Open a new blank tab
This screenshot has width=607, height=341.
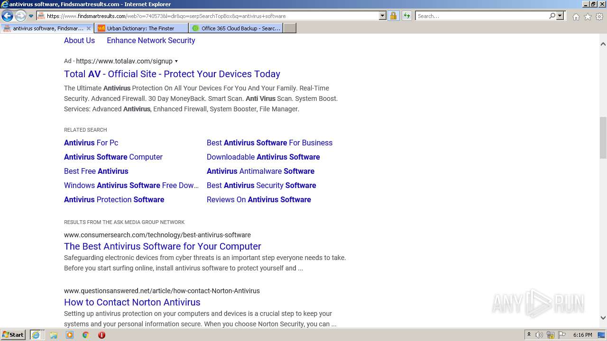pos(290,28)
